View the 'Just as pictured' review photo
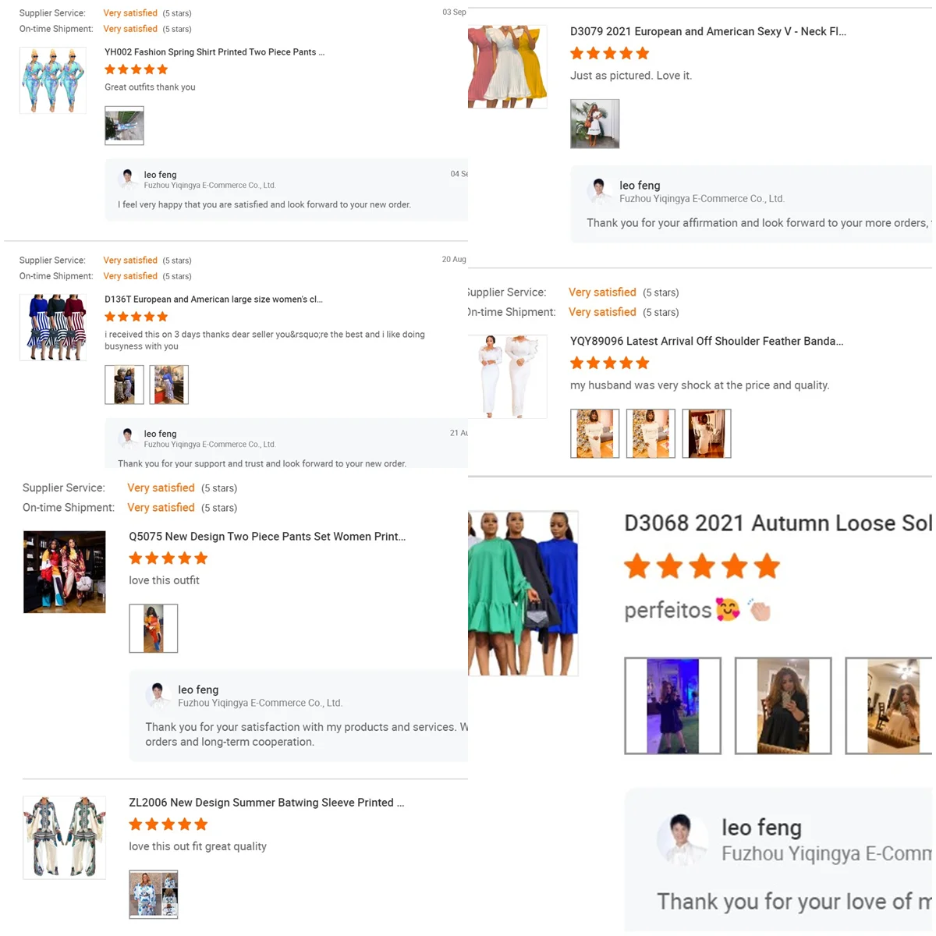 pos(595,123)
